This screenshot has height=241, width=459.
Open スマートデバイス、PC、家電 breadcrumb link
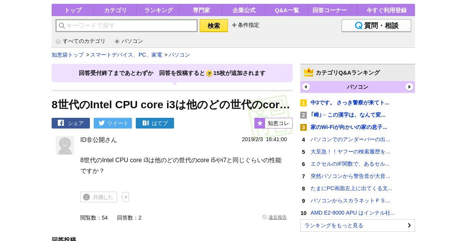click(x=126, y=55)
